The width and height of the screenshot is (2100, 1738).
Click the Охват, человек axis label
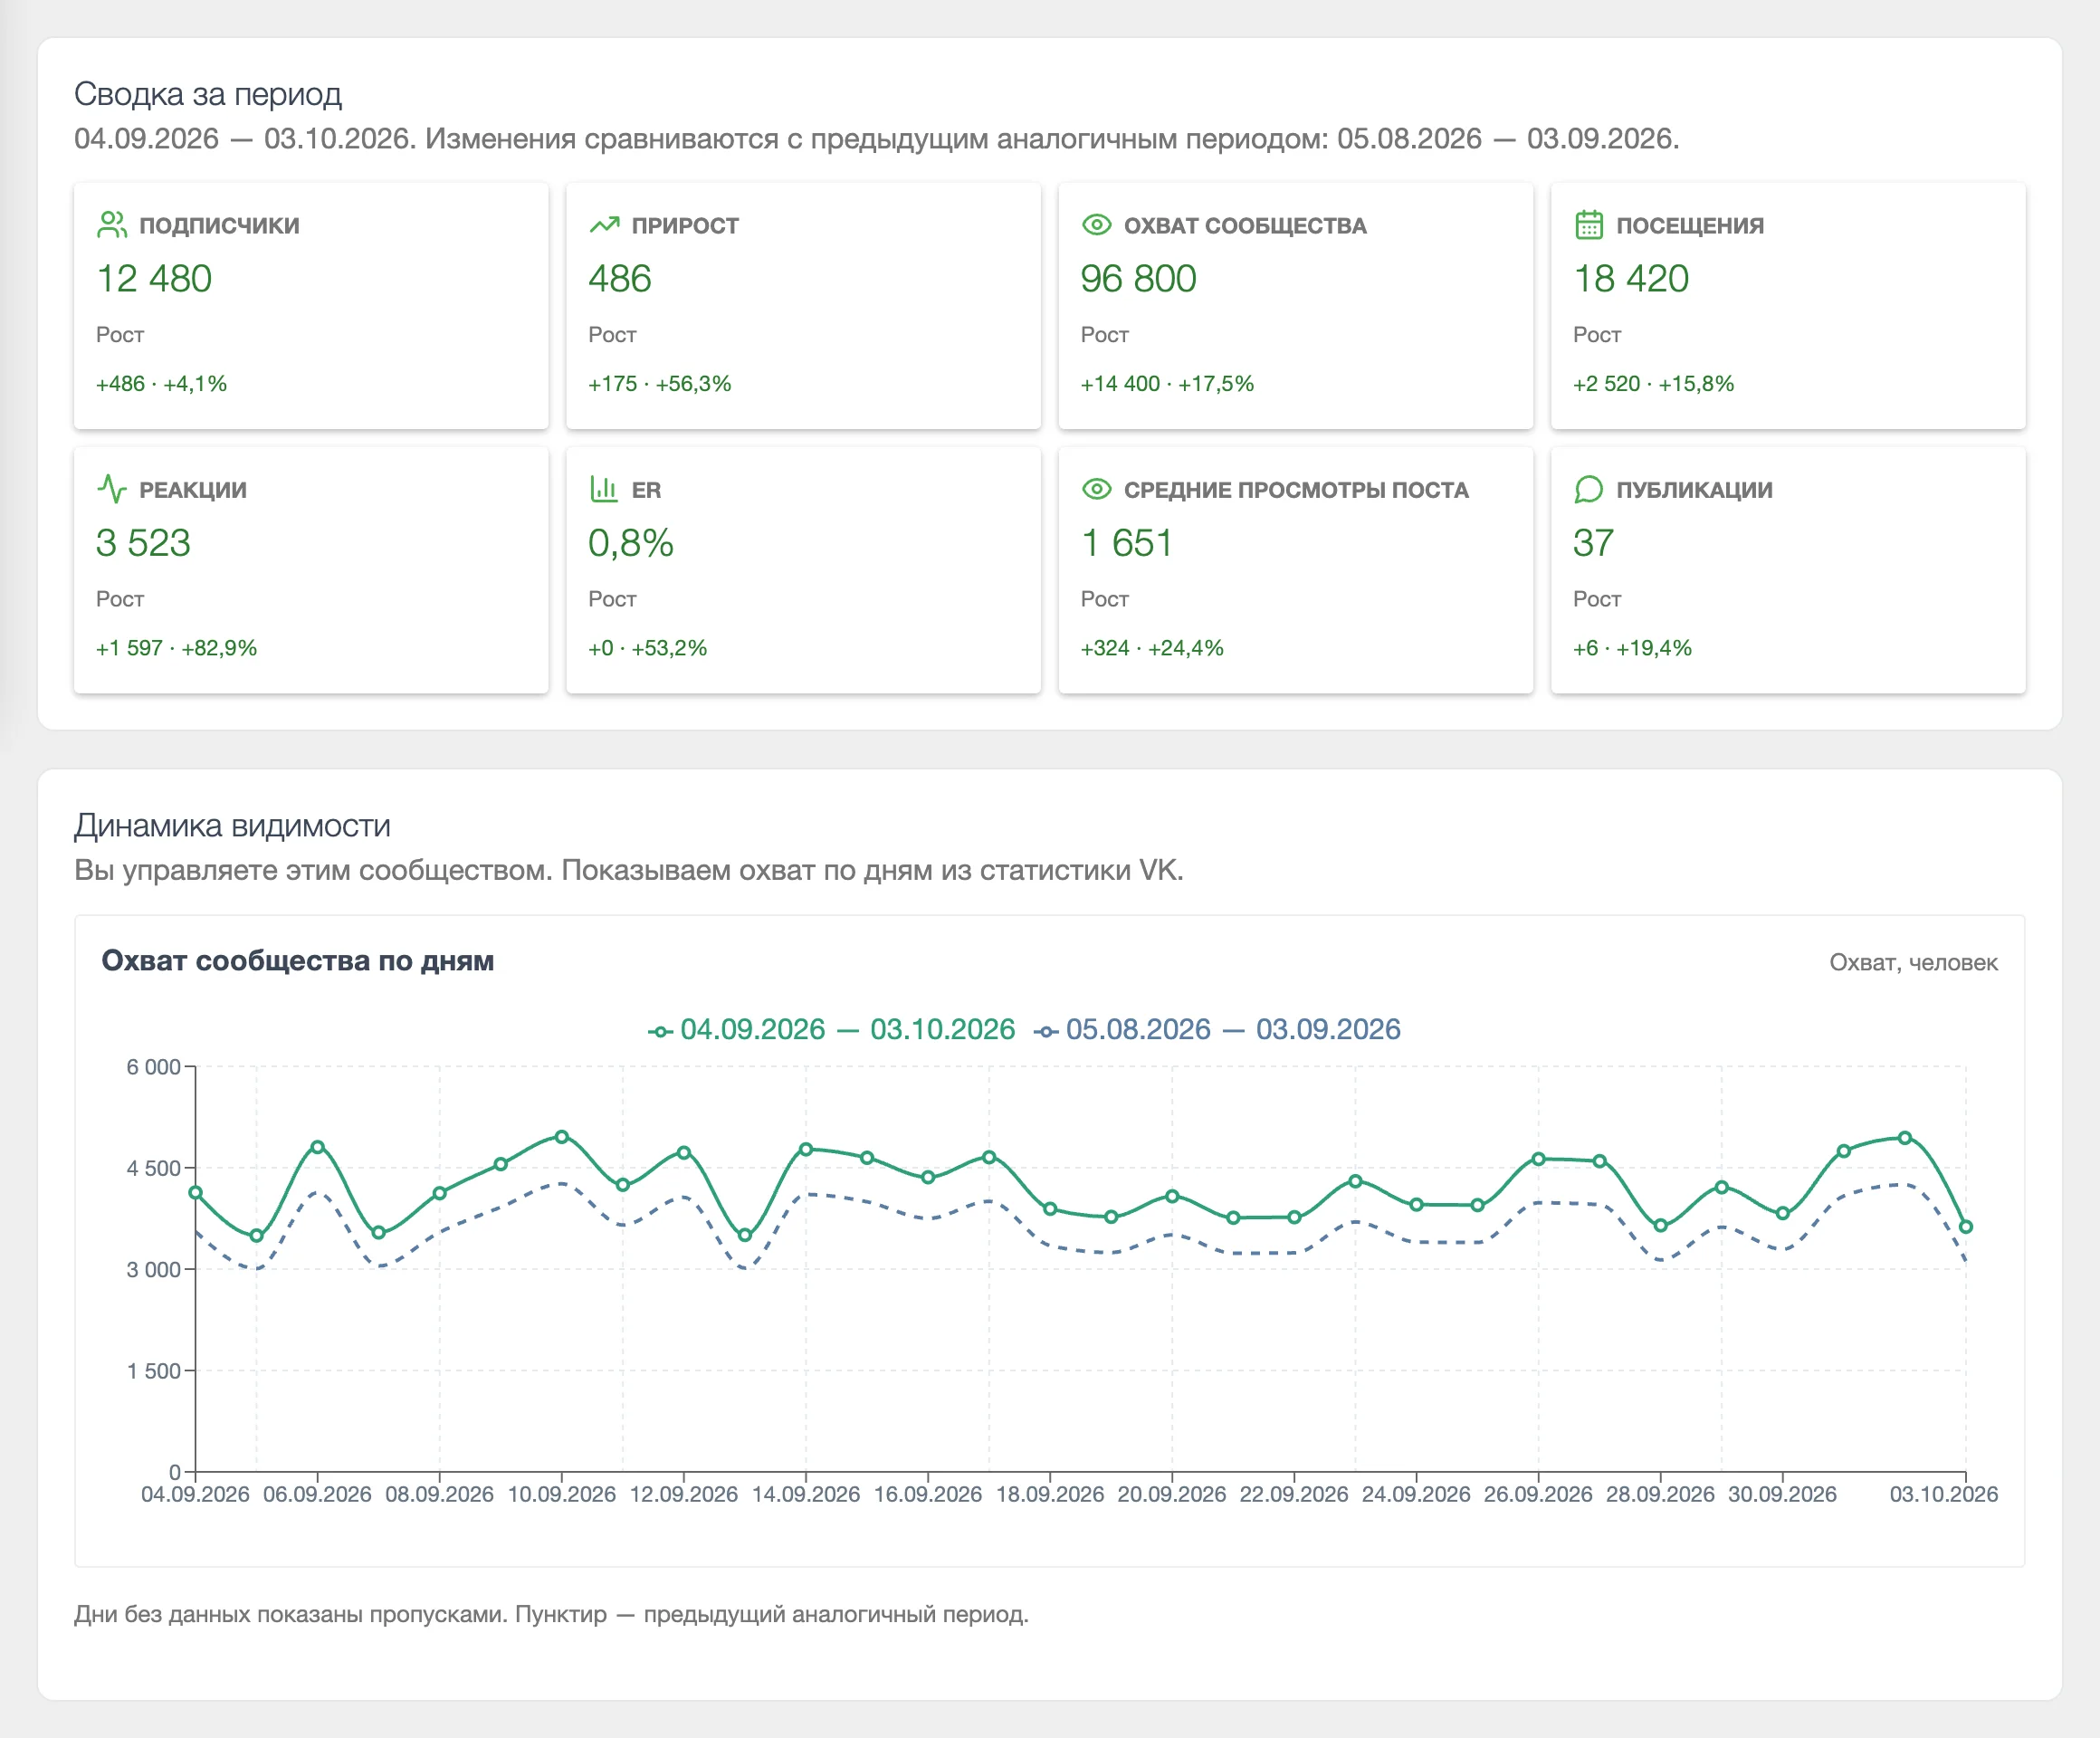(1914, 962)
